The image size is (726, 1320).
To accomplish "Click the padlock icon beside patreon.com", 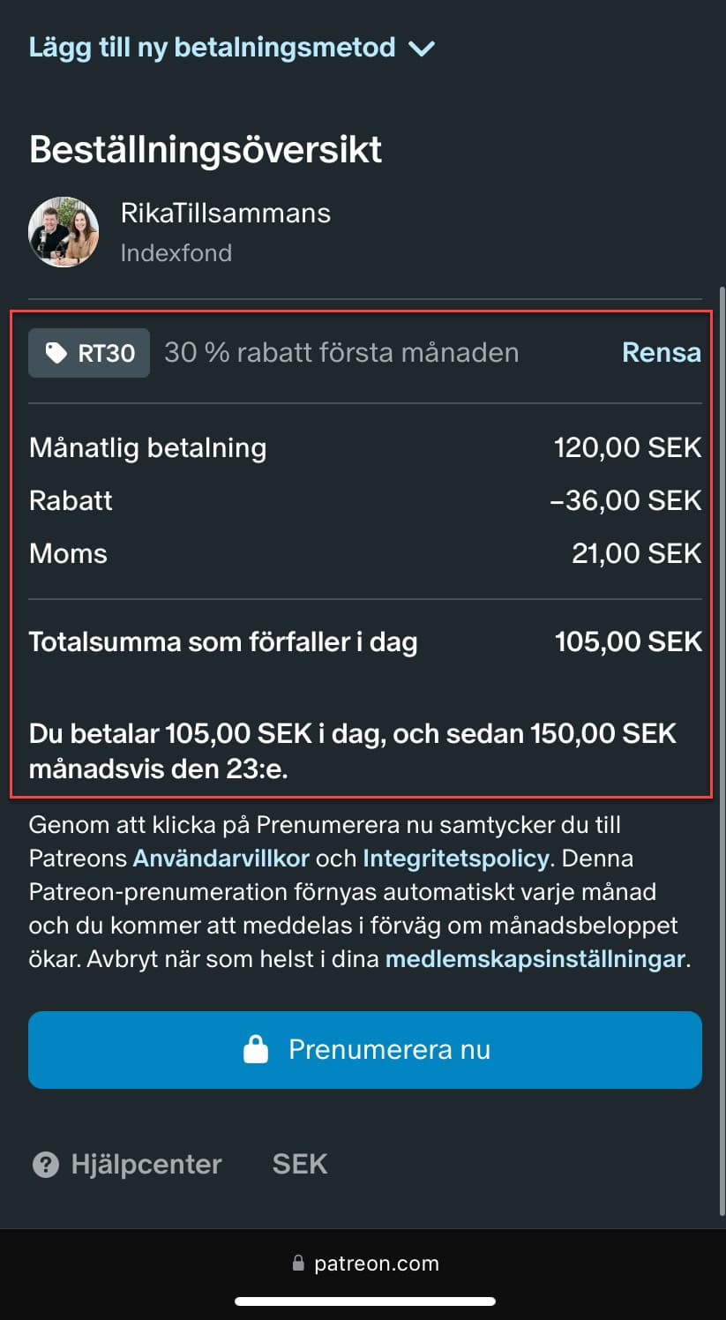I will [298, 1264].
